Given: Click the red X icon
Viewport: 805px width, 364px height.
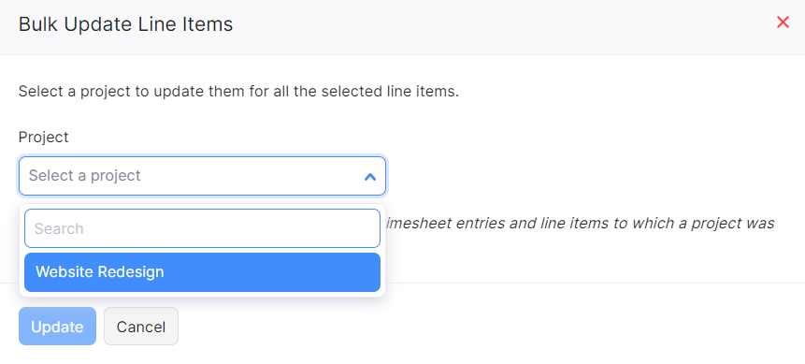Looking at the screenshot, I should (x=783, y=22).
